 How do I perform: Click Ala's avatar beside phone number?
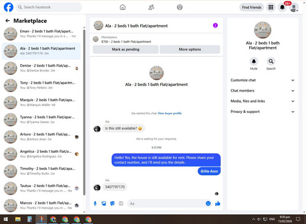click(97, 187)
